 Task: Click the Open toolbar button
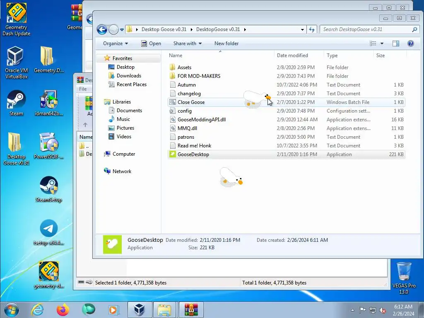tap(151, 43)
